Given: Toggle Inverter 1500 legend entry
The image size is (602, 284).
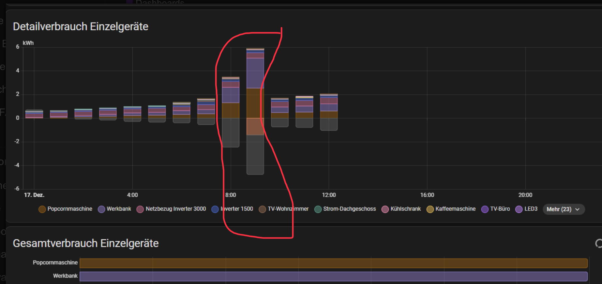Looking at the screenshot, I should (x=232, y=209).
